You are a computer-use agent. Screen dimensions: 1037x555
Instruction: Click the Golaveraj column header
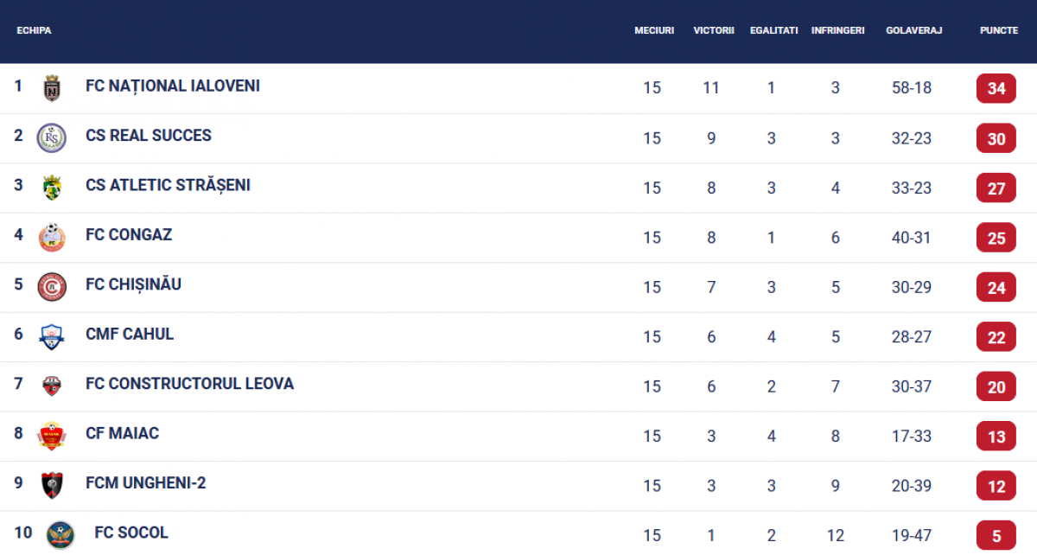913,30
